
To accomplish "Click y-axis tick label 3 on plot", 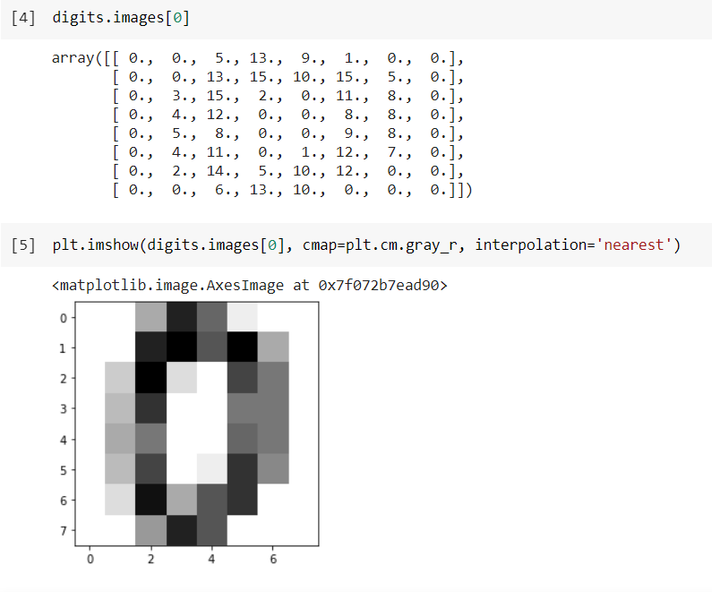I will (64, 409).
